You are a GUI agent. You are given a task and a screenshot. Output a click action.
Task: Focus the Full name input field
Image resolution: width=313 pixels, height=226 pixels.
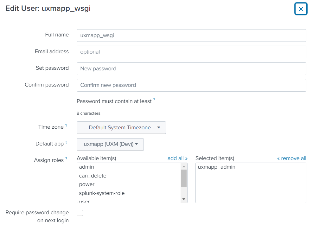tap(191, 36)
